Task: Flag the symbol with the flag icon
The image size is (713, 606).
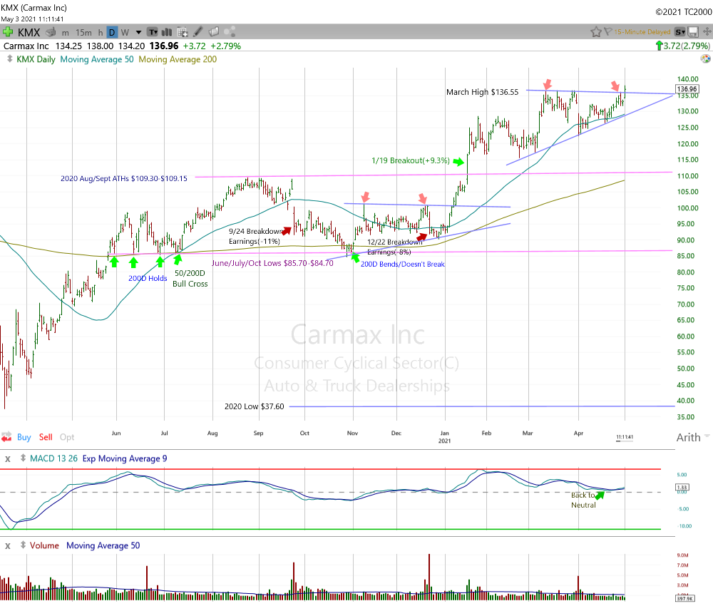Action: (607, 32)
